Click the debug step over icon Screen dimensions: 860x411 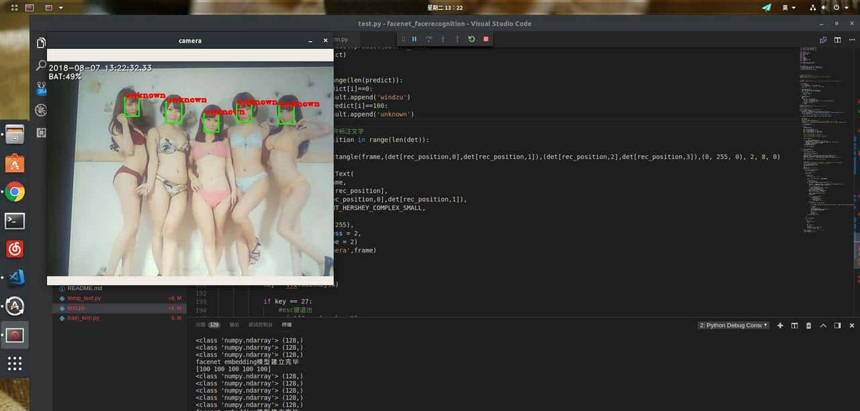pyautogui.click(x=428, y=39)
